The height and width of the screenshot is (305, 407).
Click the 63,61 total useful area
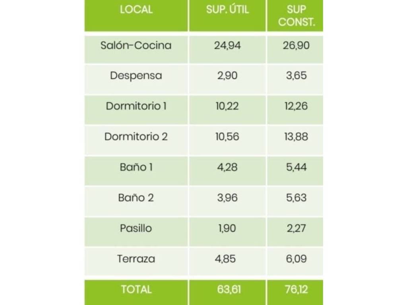(229, 290)
